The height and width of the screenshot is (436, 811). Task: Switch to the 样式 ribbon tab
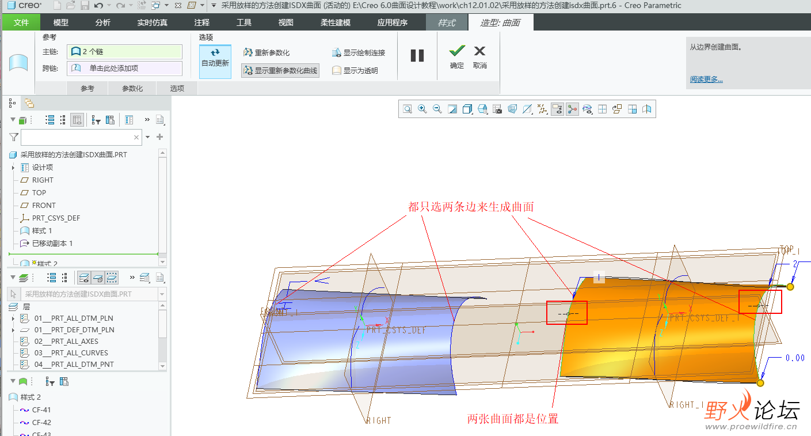coord(447,22)
